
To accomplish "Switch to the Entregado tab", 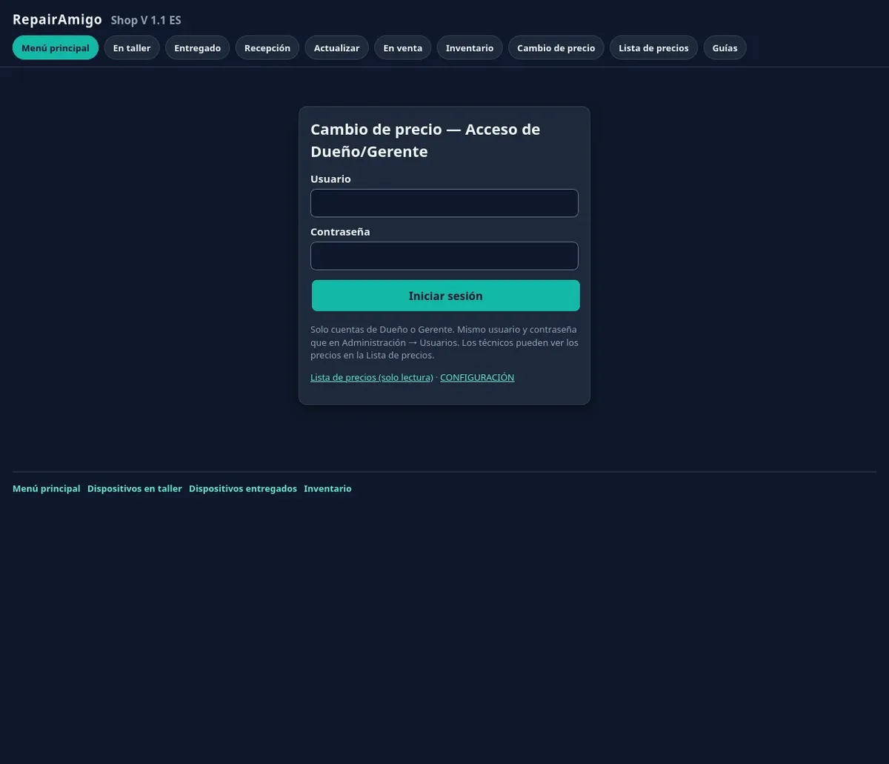I will pyautogui.click(x=197, y=47).
